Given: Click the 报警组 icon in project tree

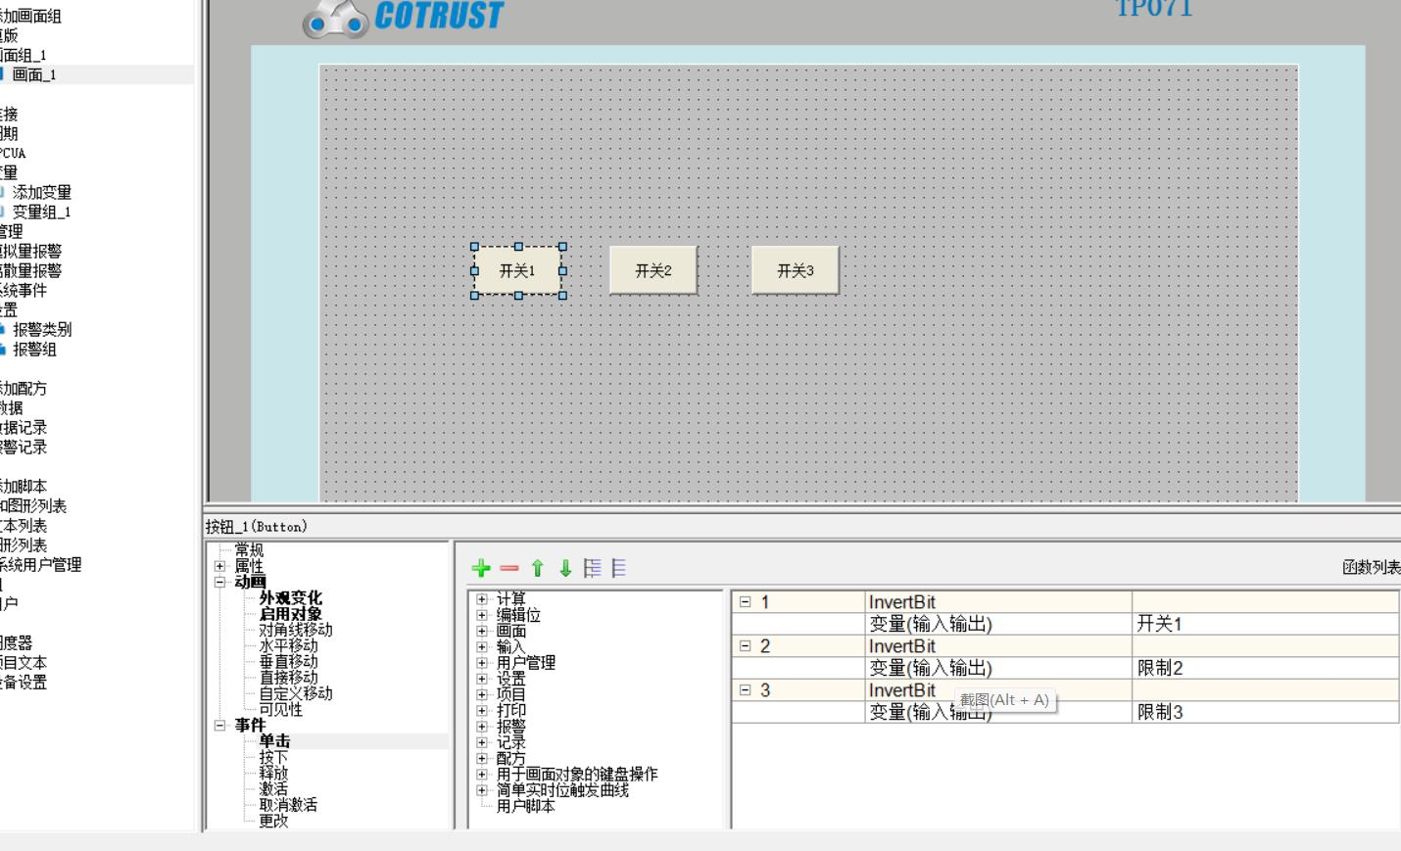Looking at the screenshot, I should click(2, 349).
